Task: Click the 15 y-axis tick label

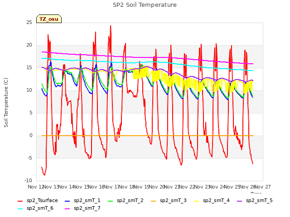Action: click(x=29, y=68)
